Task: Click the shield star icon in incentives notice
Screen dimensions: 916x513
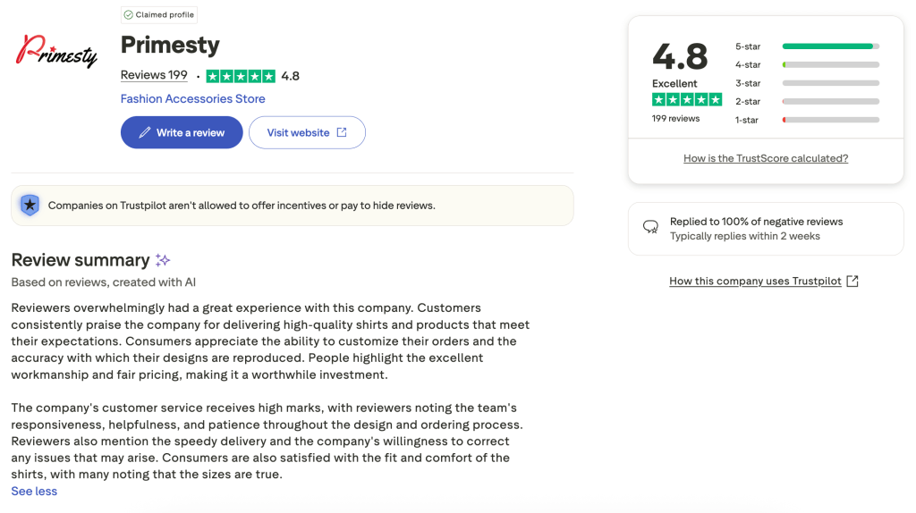Action: [x=30, y=205]
